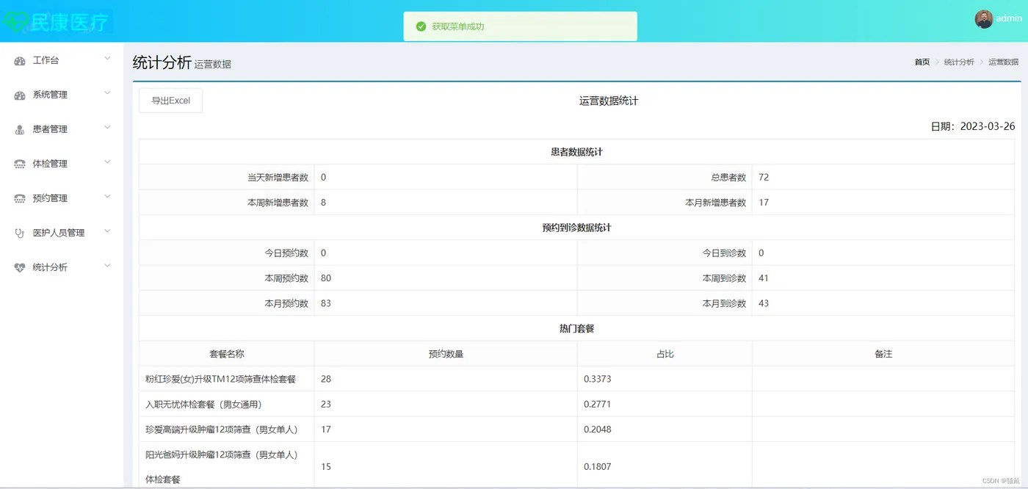
Task: Click the admin avatar picture
Action: [x=984, y=19]
